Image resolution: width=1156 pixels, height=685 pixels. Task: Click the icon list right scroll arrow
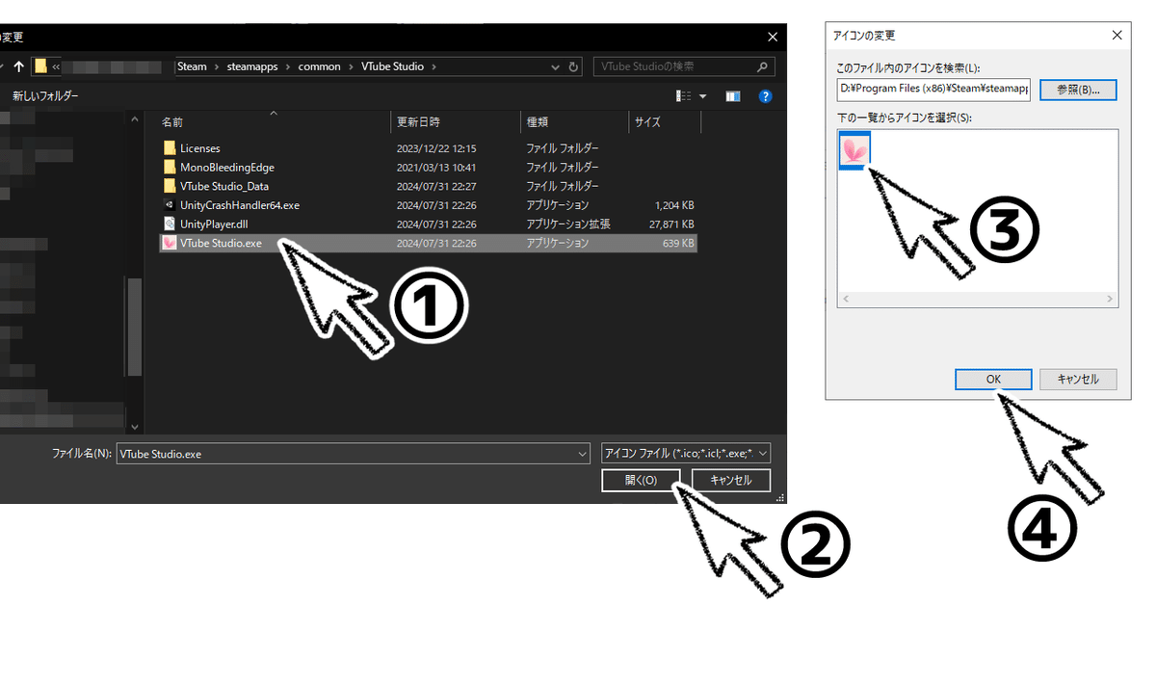[x=1111, y=300]
